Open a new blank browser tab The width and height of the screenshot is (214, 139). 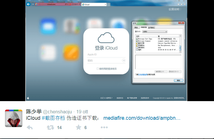tap(109, 4)
